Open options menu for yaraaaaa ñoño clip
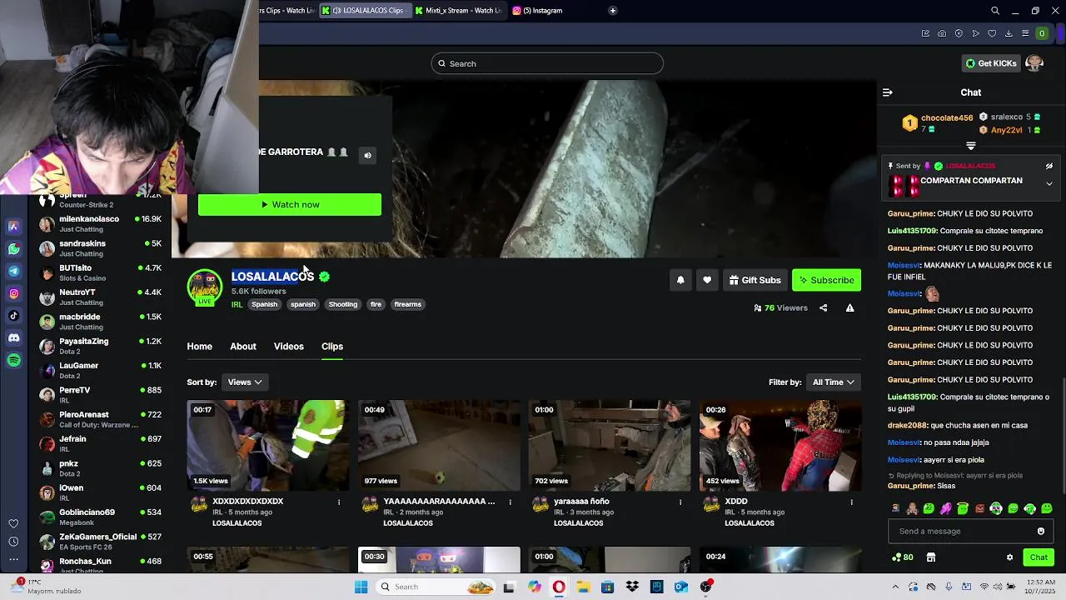1066x600 pixels. click(680, 502)
